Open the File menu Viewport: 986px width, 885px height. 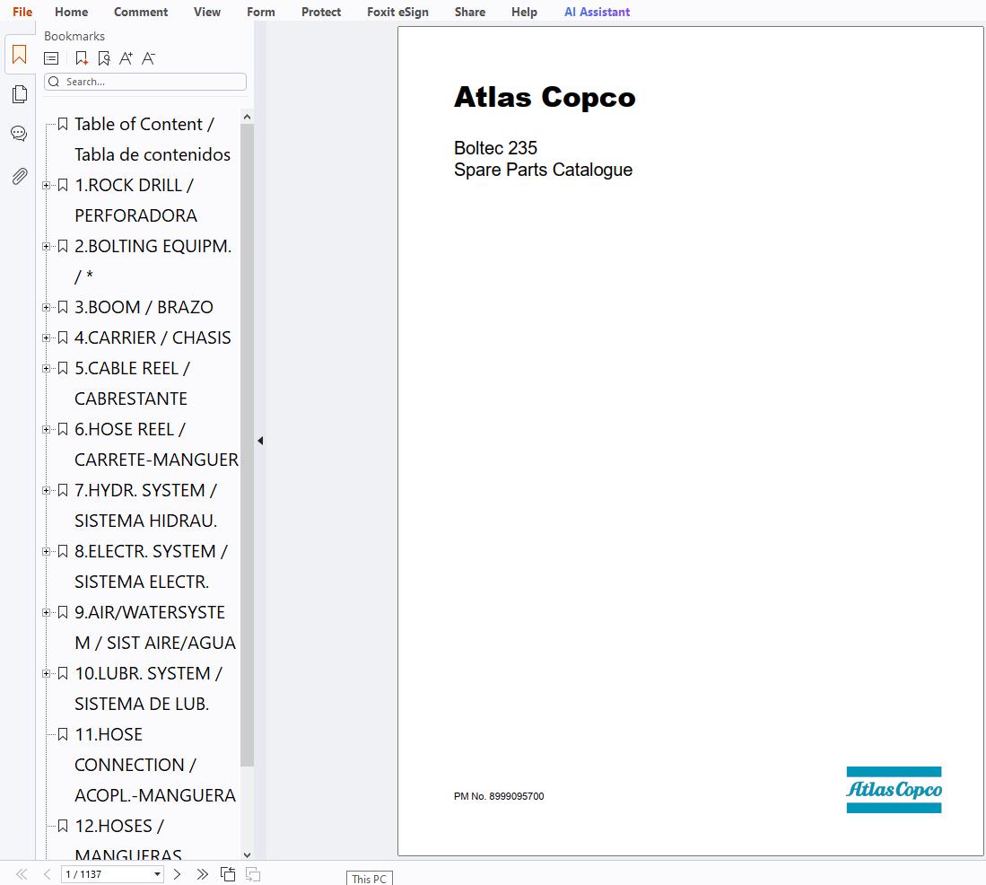coord(22,12)
